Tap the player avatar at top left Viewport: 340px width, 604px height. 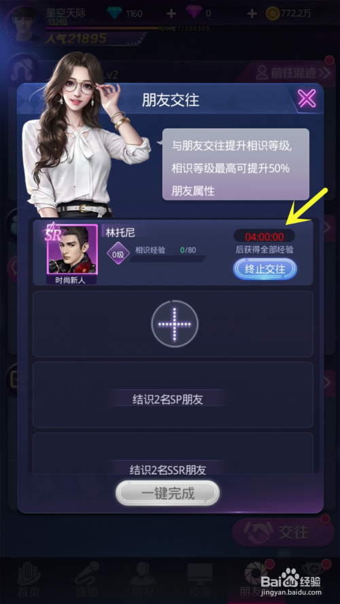pyautogui.click(x=24, y=24)
